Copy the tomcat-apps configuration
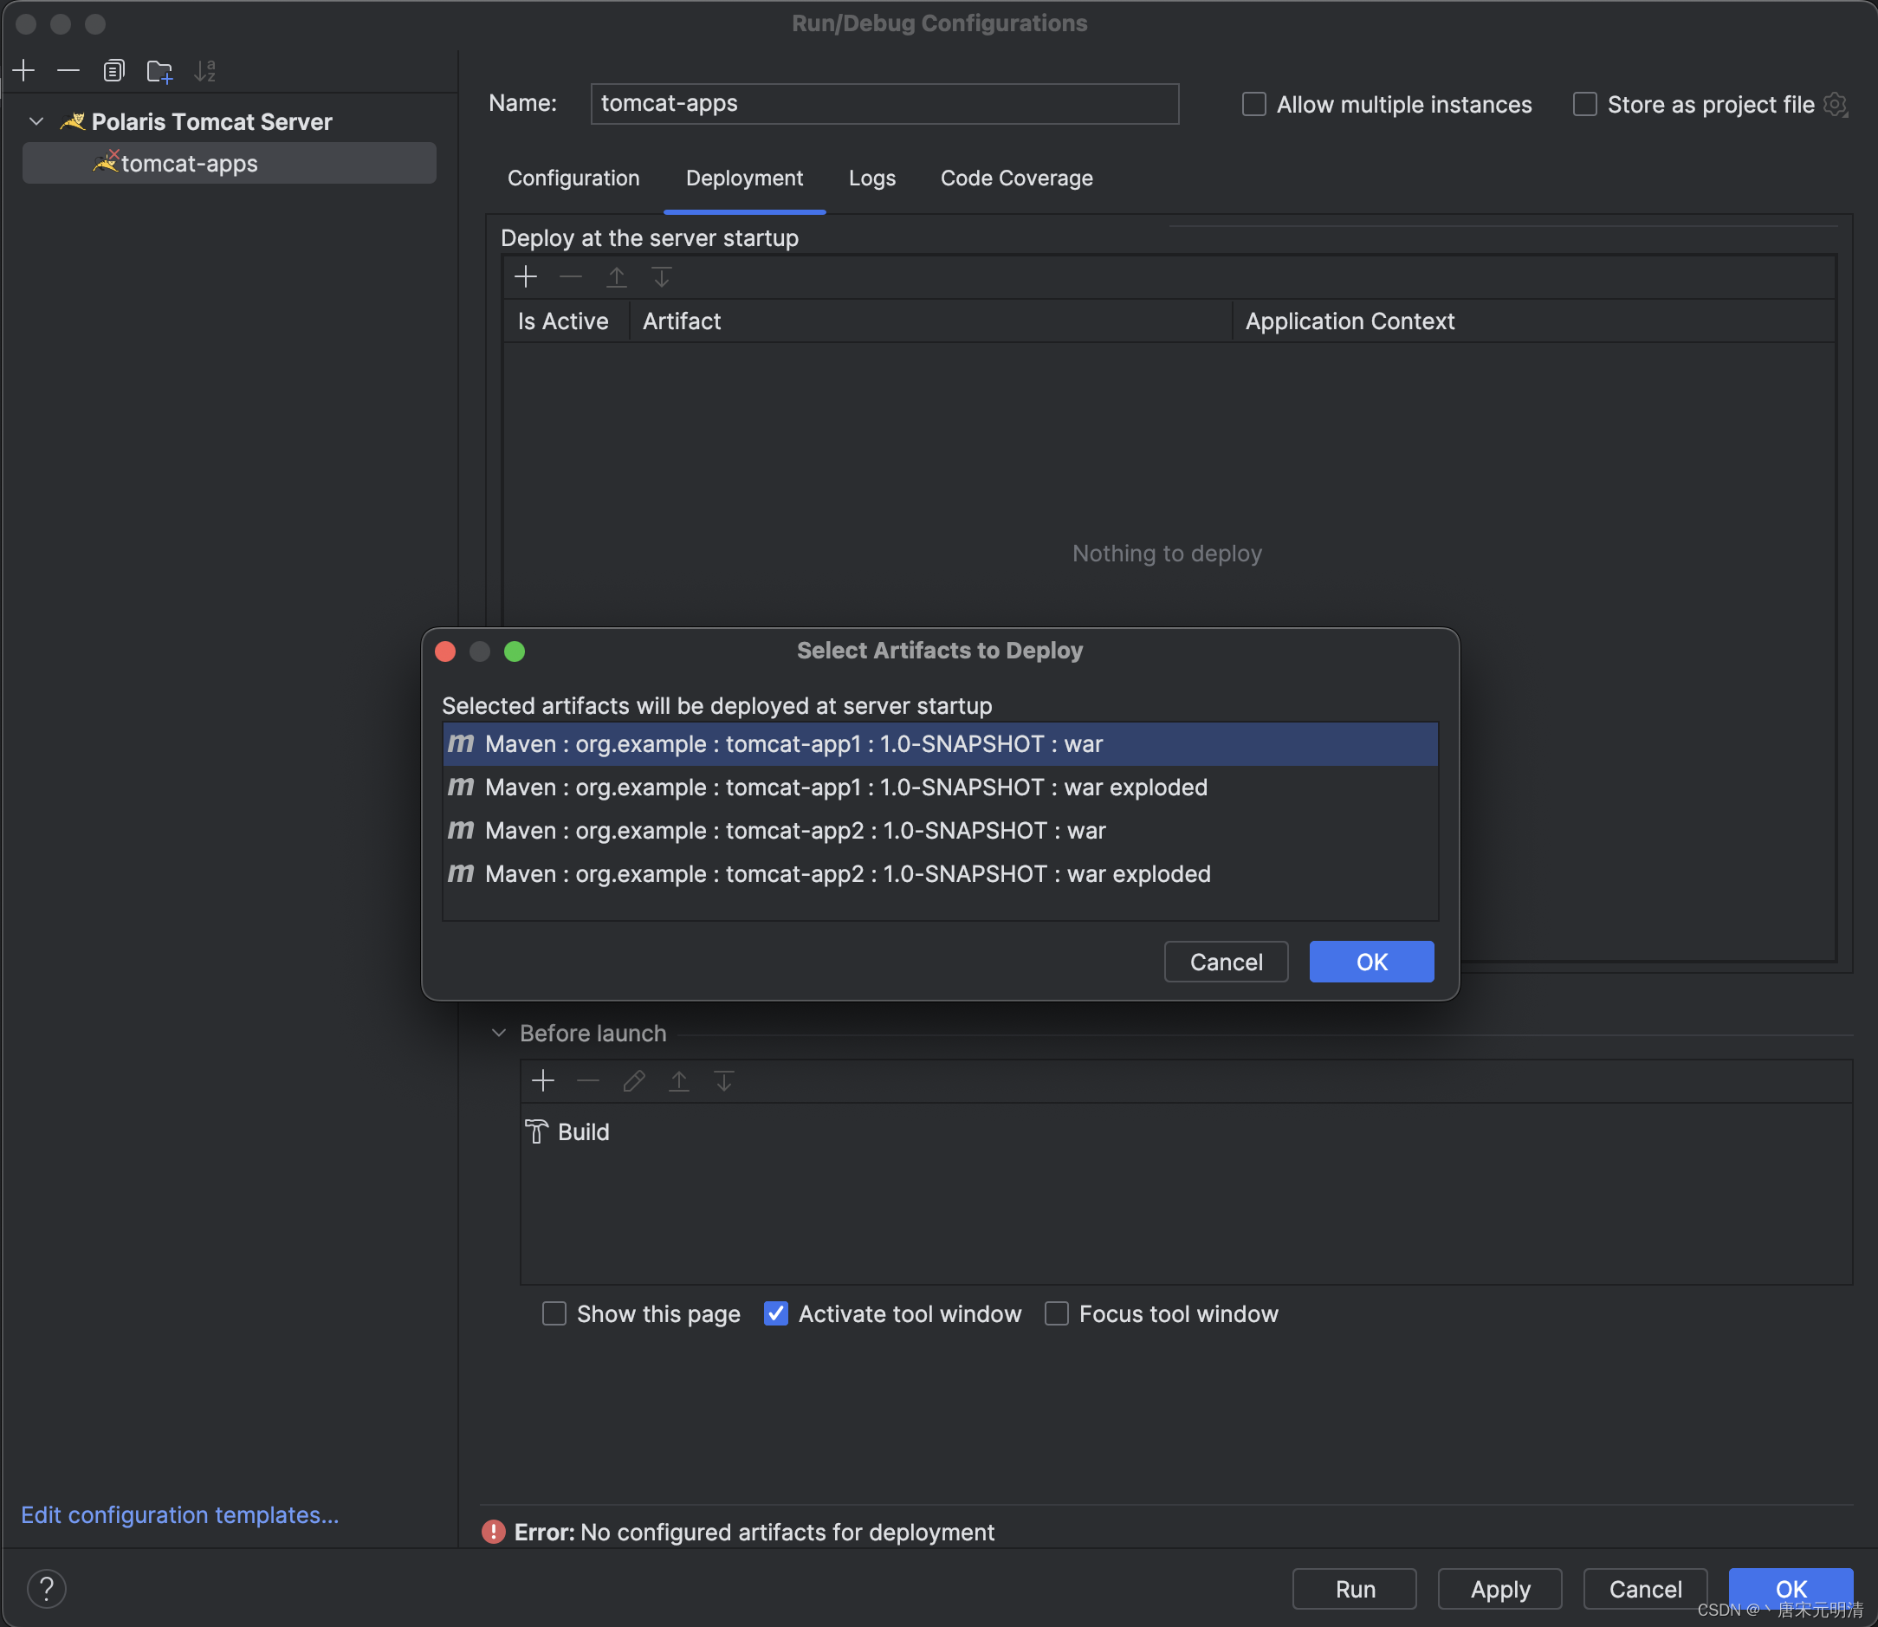 click(x=113, y=70)
